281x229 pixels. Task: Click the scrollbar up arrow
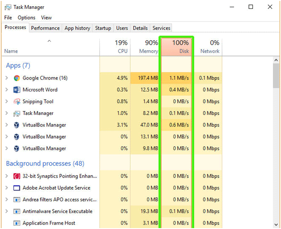(x=276, y=60)
